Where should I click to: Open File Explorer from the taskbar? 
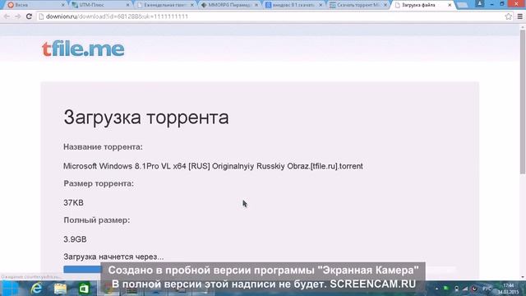(x=60, y=289)
